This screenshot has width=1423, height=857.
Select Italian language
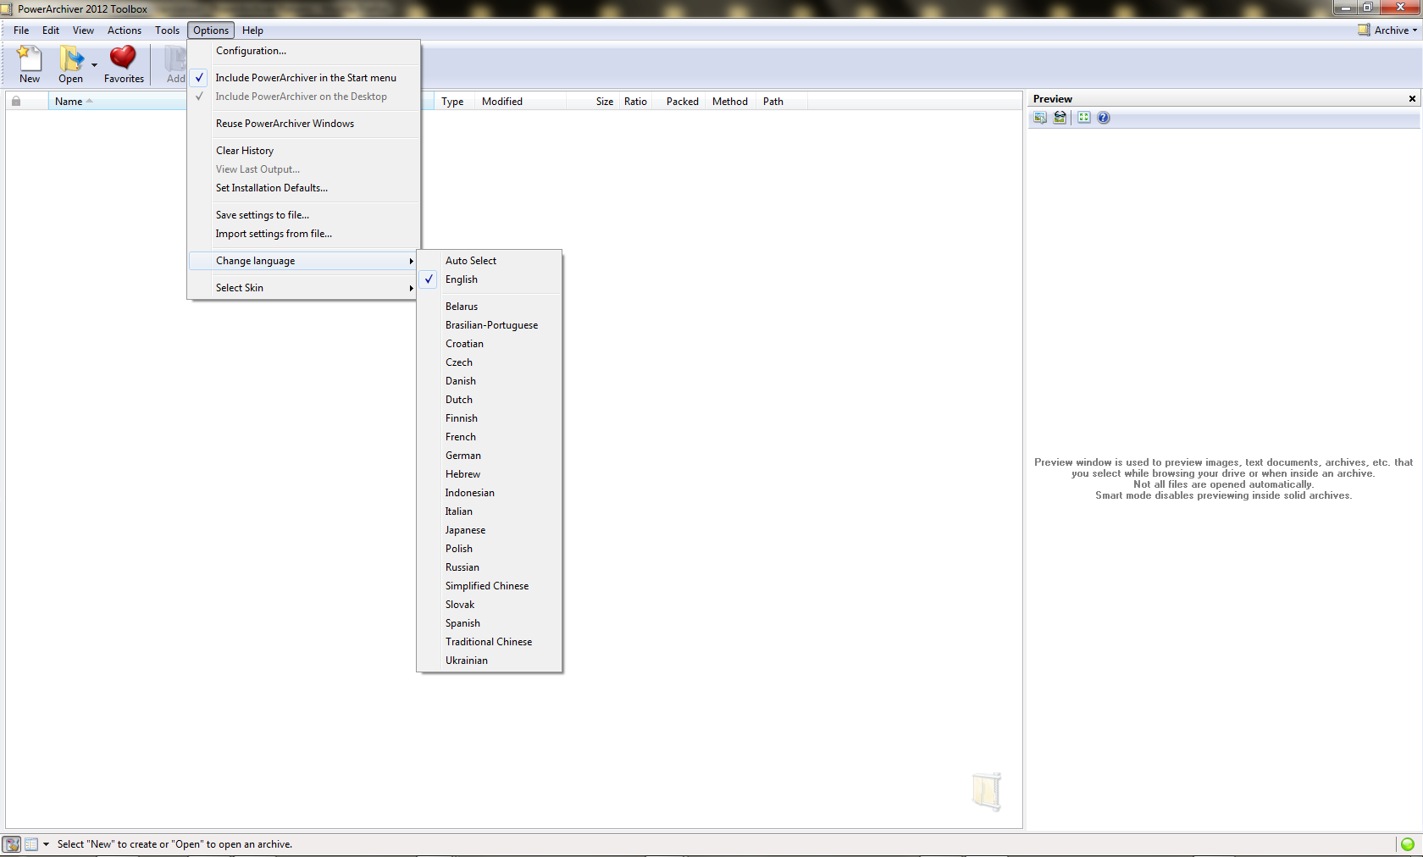coord(490,511)
